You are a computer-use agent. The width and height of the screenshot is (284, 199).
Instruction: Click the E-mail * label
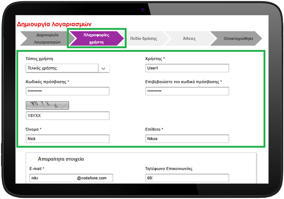point(37,169)
